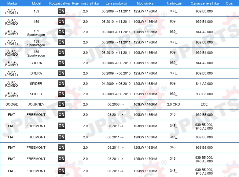Click production date '06.2008 ->'

coord(116,104)
